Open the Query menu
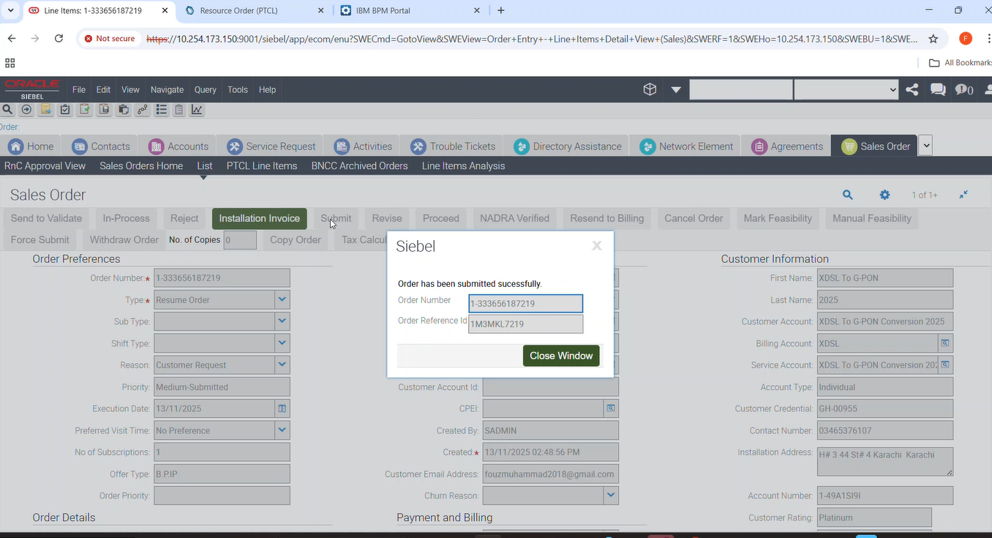992x538 pixels. [205, 89]
